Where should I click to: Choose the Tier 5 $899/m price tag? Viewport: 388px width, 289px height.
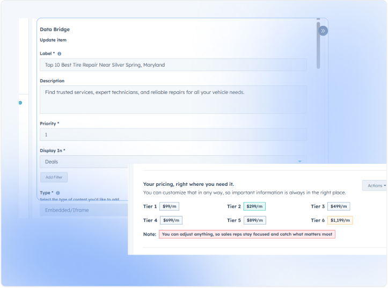(254, 220)
